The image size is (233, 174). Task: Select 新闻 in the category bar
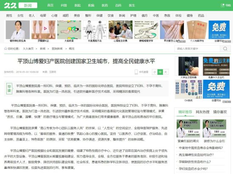point(122,15)
